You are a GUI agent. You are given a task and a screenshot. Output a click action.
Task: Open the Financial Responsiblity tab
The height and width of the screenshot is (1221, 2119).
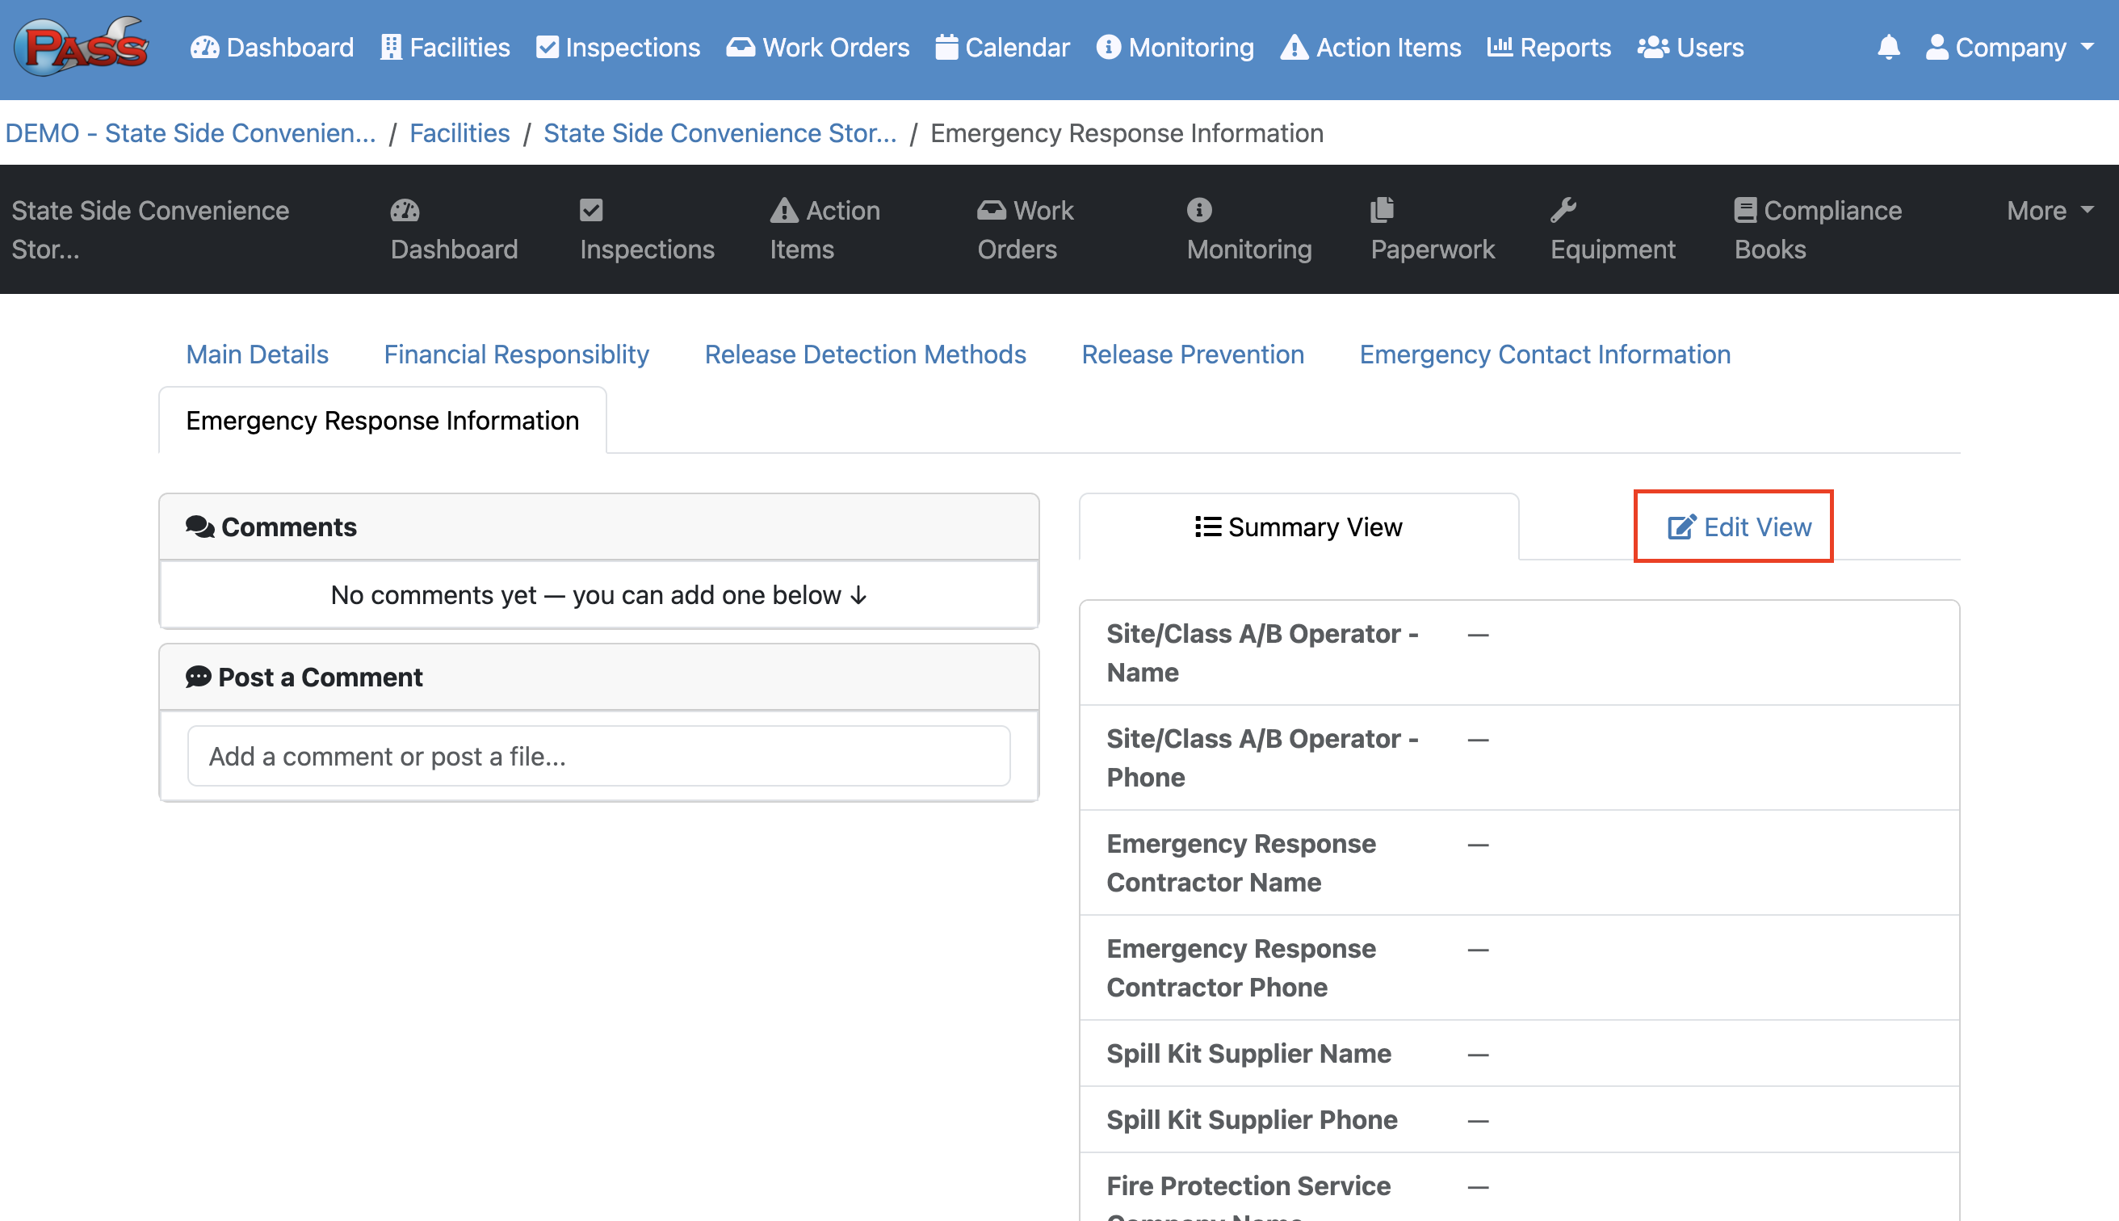click(516, 354)
